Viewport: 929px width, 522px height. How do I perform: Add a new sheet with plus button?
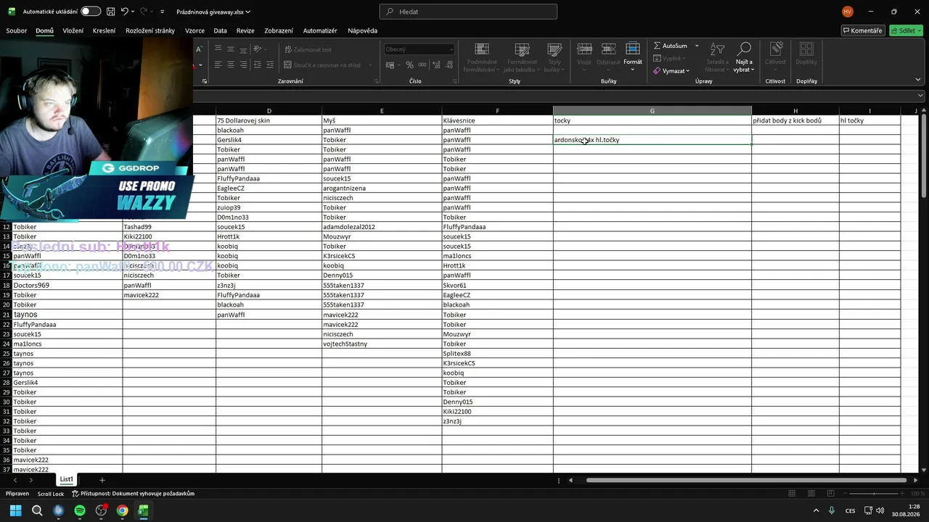[102, 480]
